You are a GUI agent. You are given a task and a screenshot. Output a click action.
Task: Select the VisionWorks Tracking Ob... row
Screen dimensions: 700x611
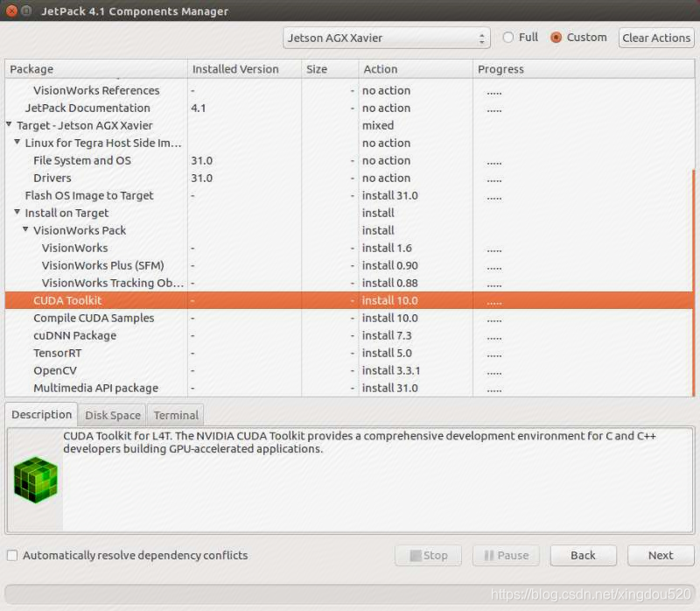(348, 283)
